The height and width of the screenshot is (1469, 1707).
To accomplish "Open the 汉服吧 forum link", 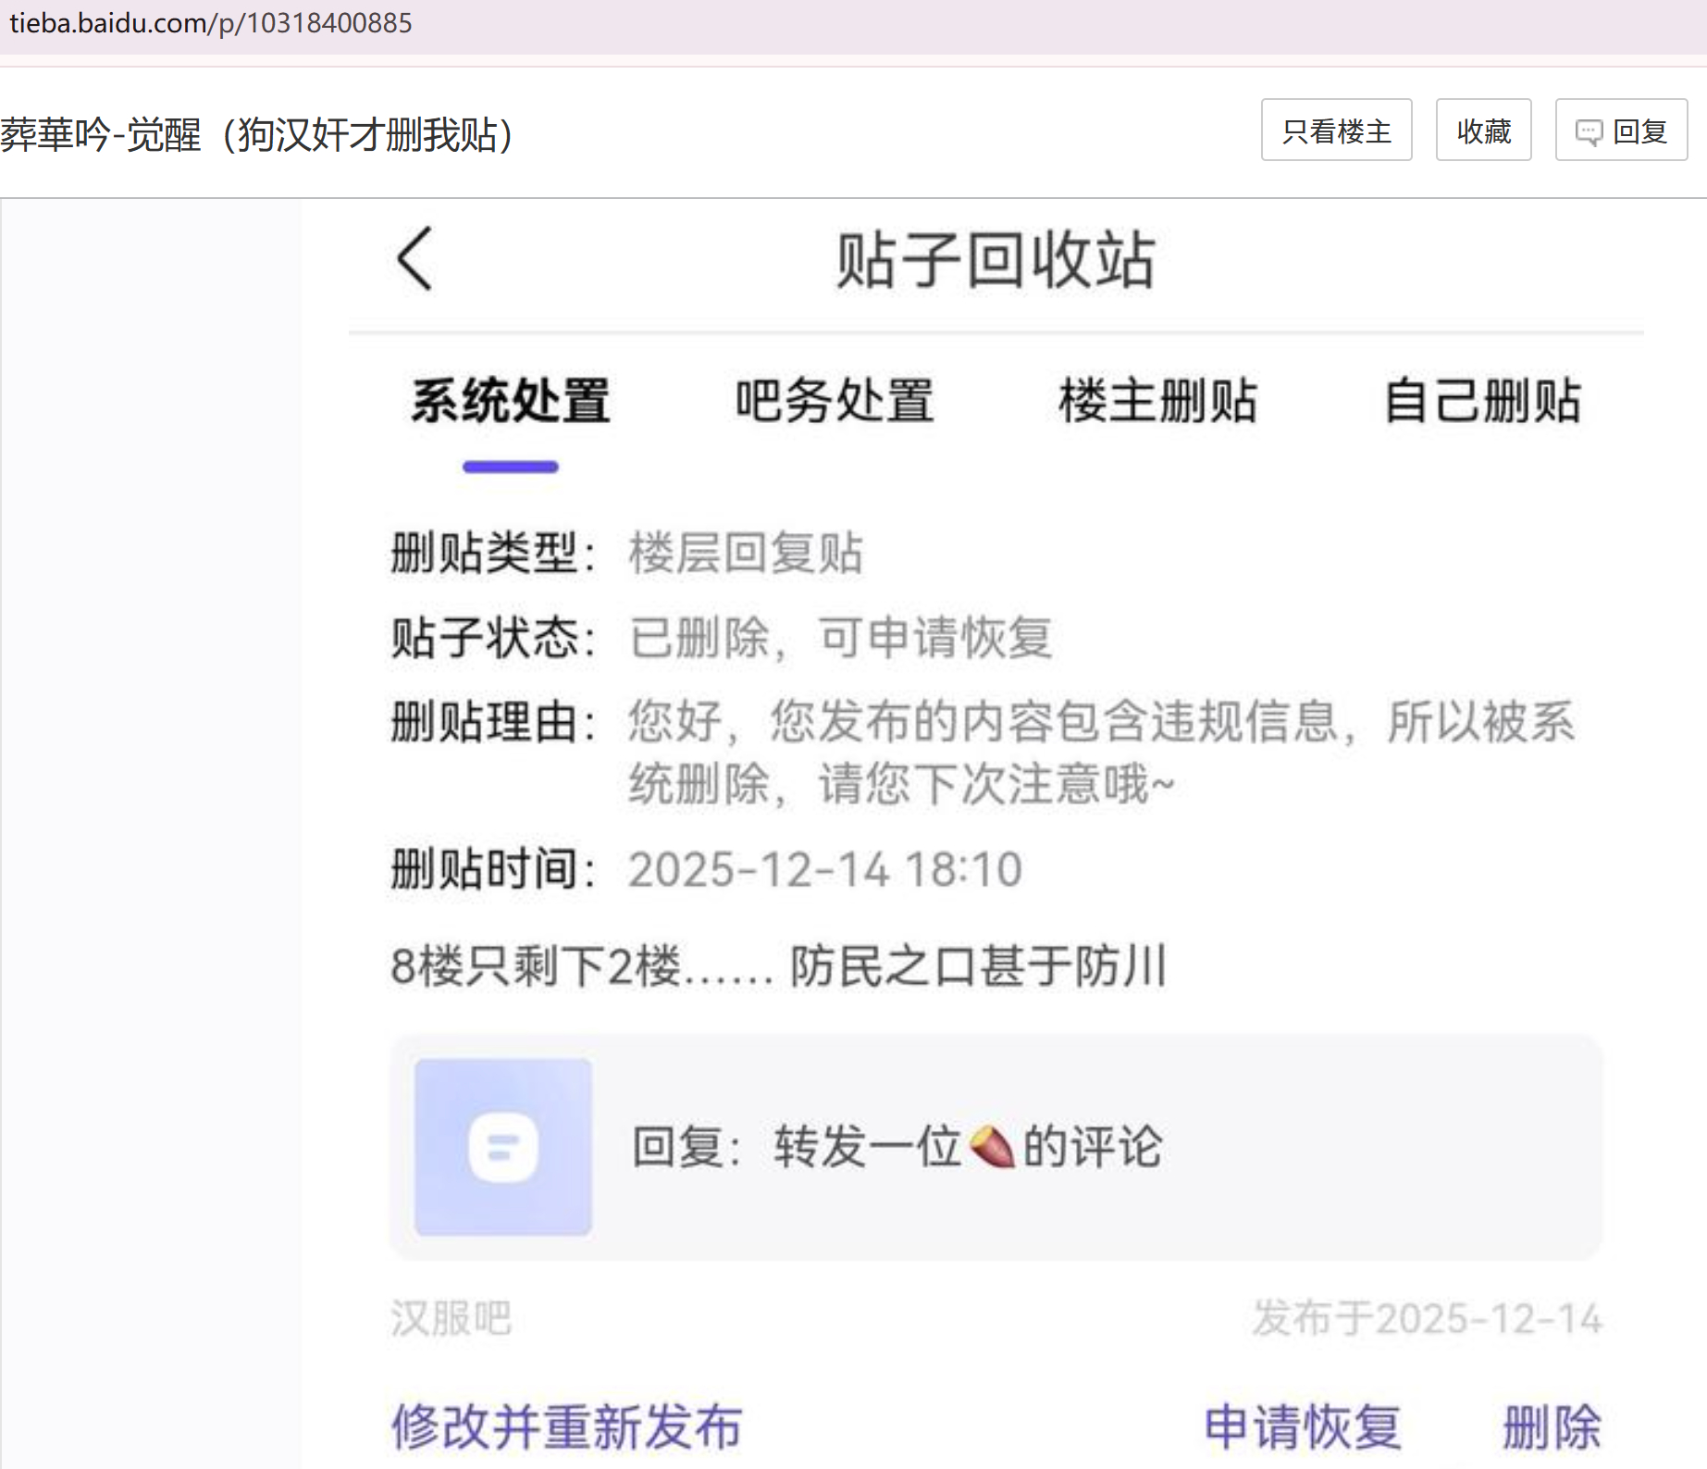I will click(x=451, y=1318).
